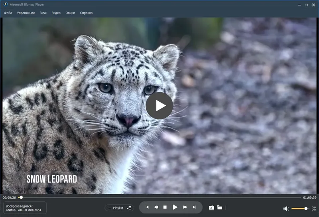Open the Видео menu
Image resolution: width=319 pixels, height=217 pixels.
56,13
